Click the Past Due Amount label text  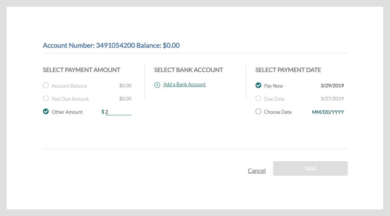click(x=70, y=99)
